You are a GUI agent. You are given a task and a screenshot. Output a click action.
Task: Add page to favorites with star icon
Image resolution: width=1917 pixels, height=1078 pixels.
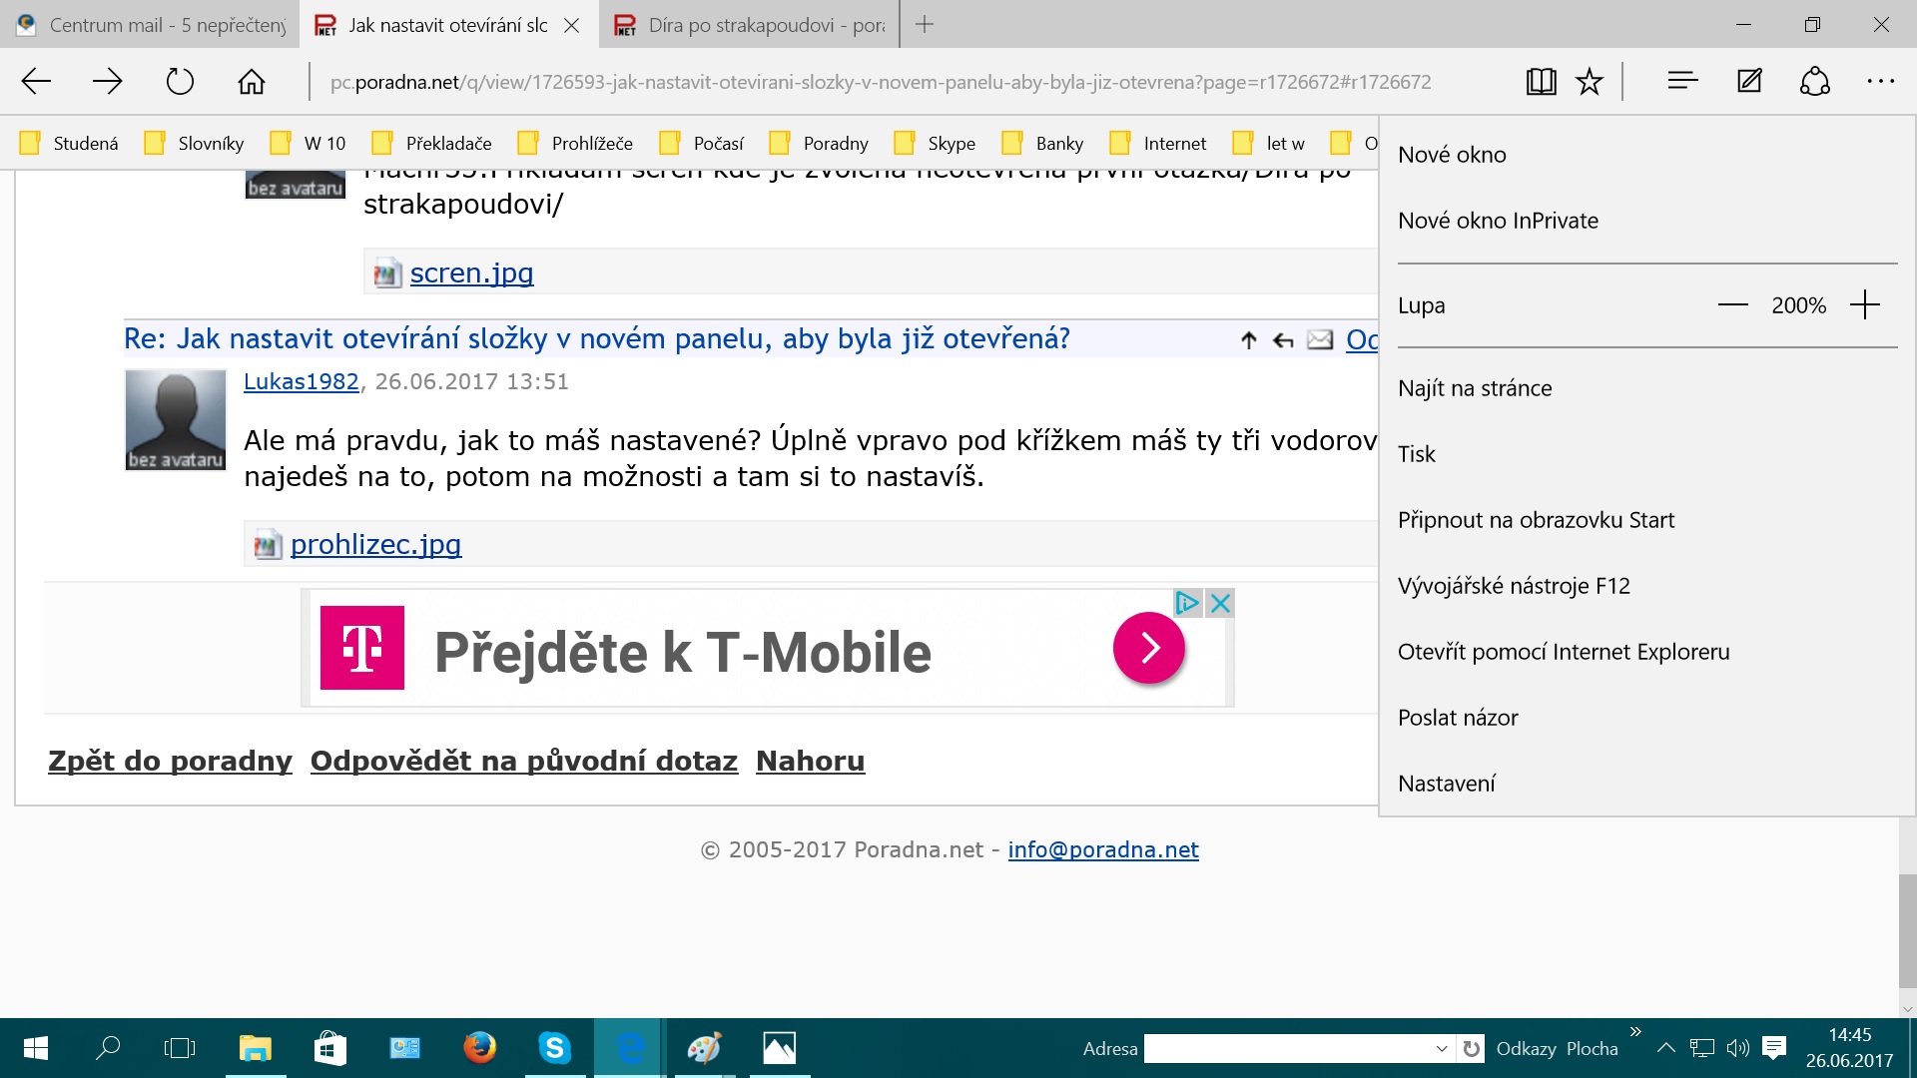click(x=1590, y=81)
